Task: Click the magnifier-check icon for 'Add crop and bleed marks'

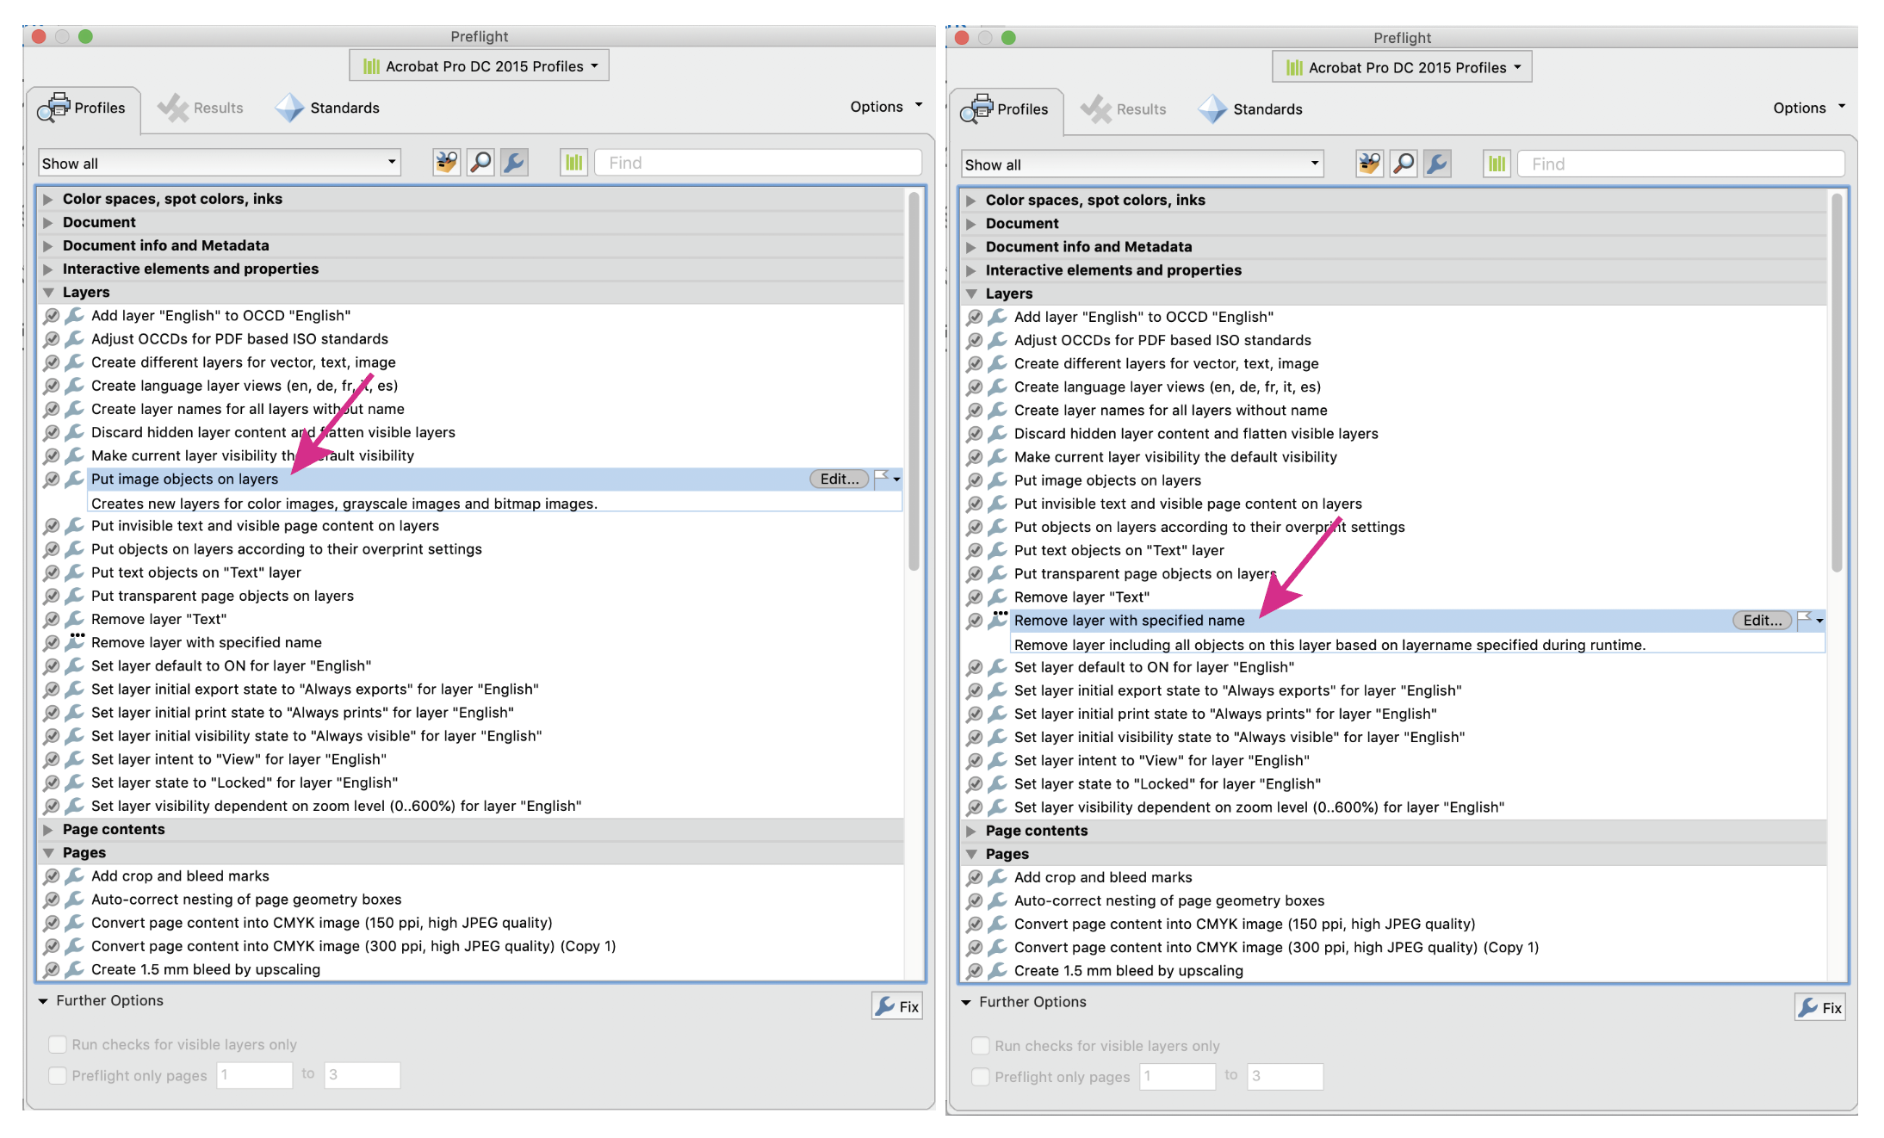Action: click(x=52, y=875)
